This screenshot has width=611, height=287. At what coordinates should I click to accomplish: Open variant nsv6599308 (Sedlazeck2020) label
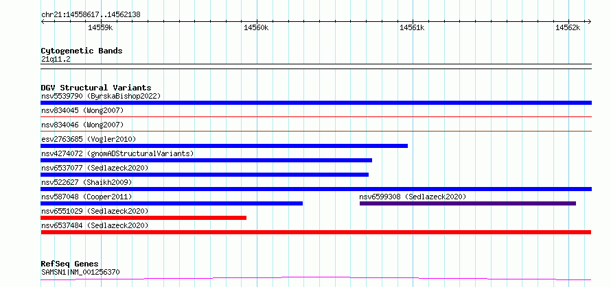click(x=413, y=197)
